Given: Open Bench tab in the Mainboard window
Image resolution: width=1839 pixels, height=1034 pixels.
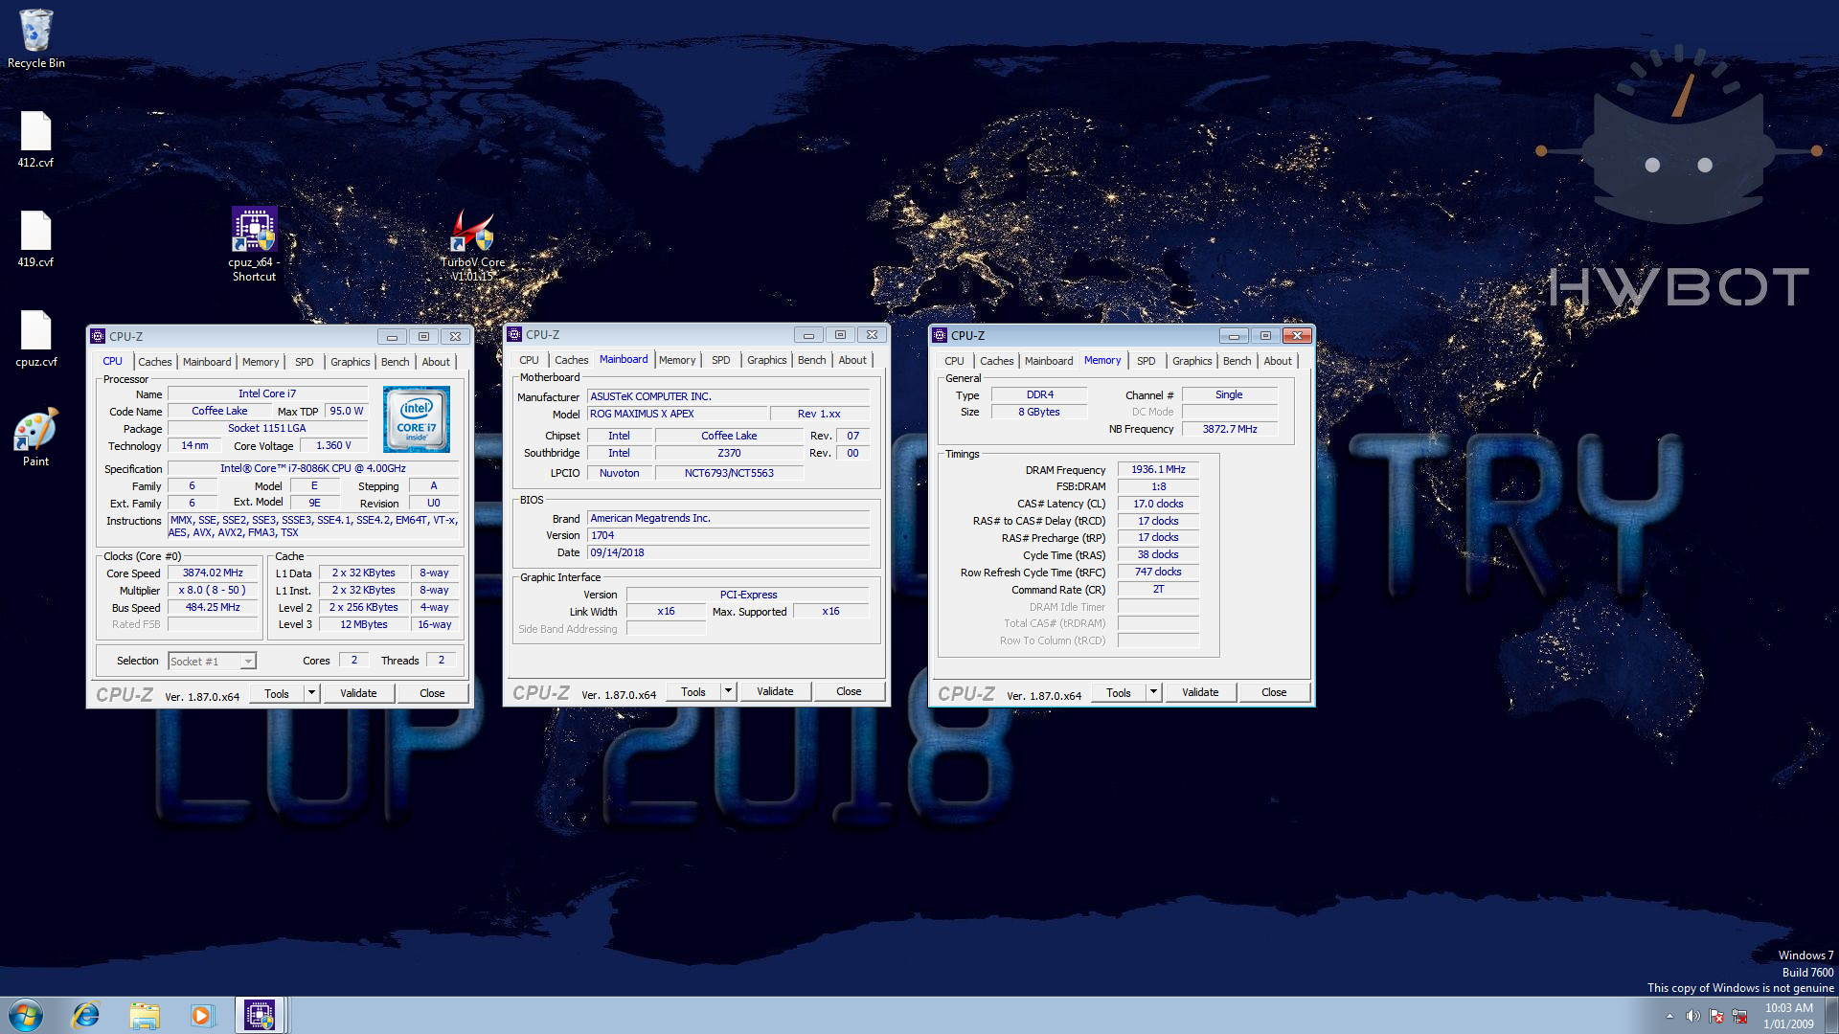Looking at the screenshot, I should pyautogui.click(x=811, y=360).
